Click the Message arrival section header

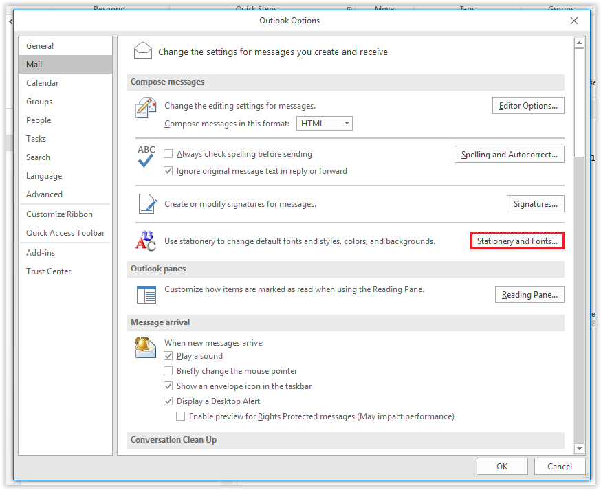pyautogui.click(x=345, y=322)
